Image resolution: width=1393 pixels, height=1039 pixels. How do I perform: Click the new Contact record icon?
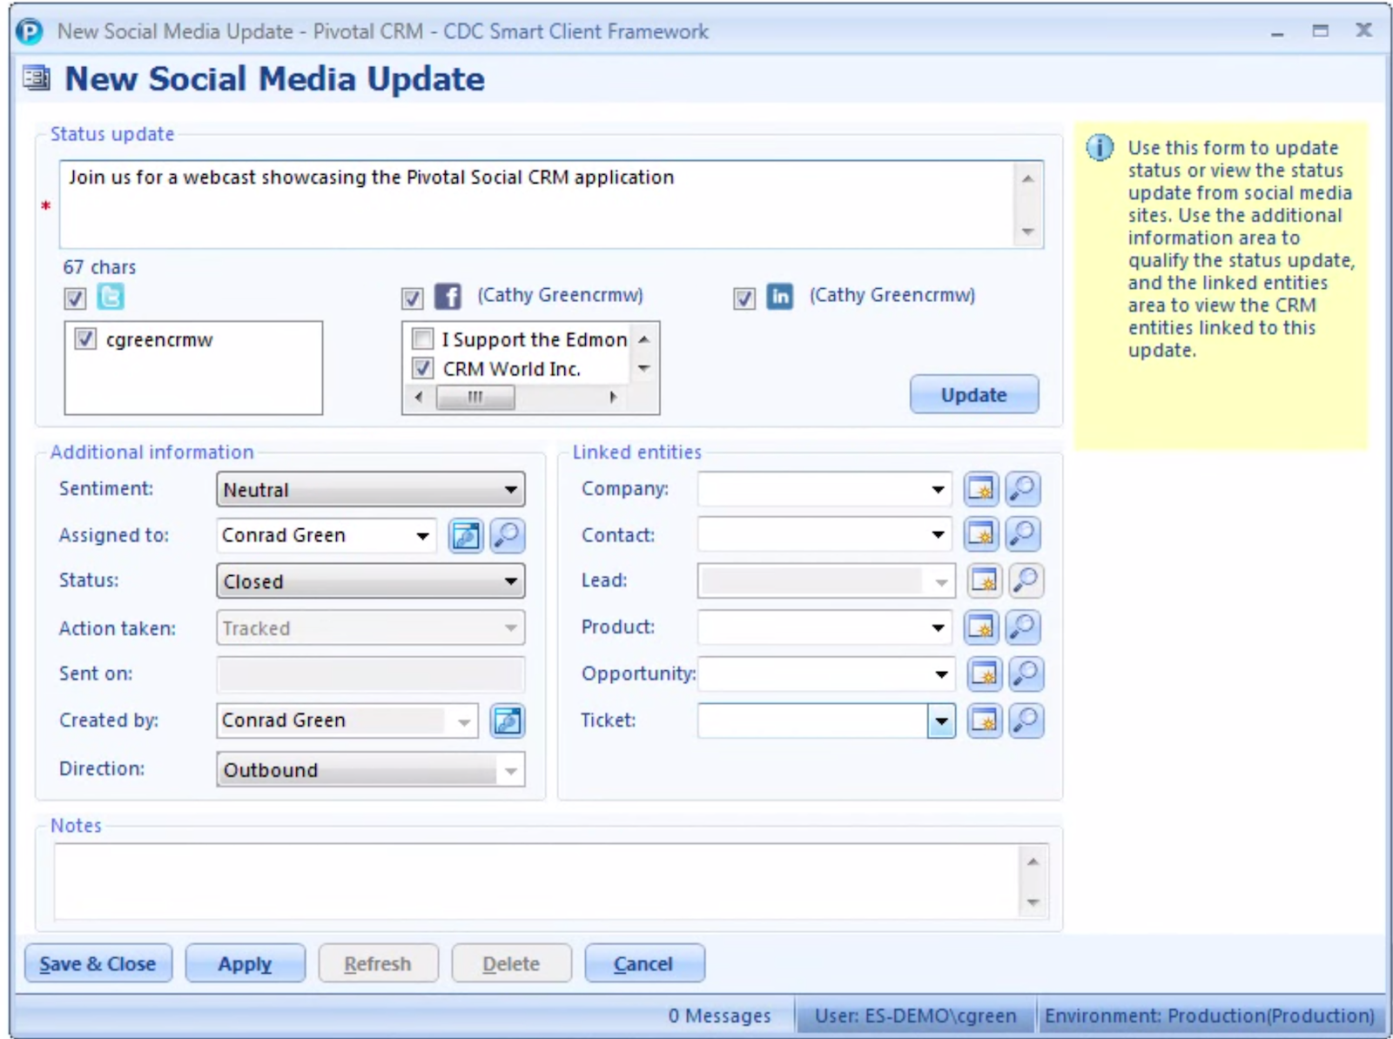(981, 534)
